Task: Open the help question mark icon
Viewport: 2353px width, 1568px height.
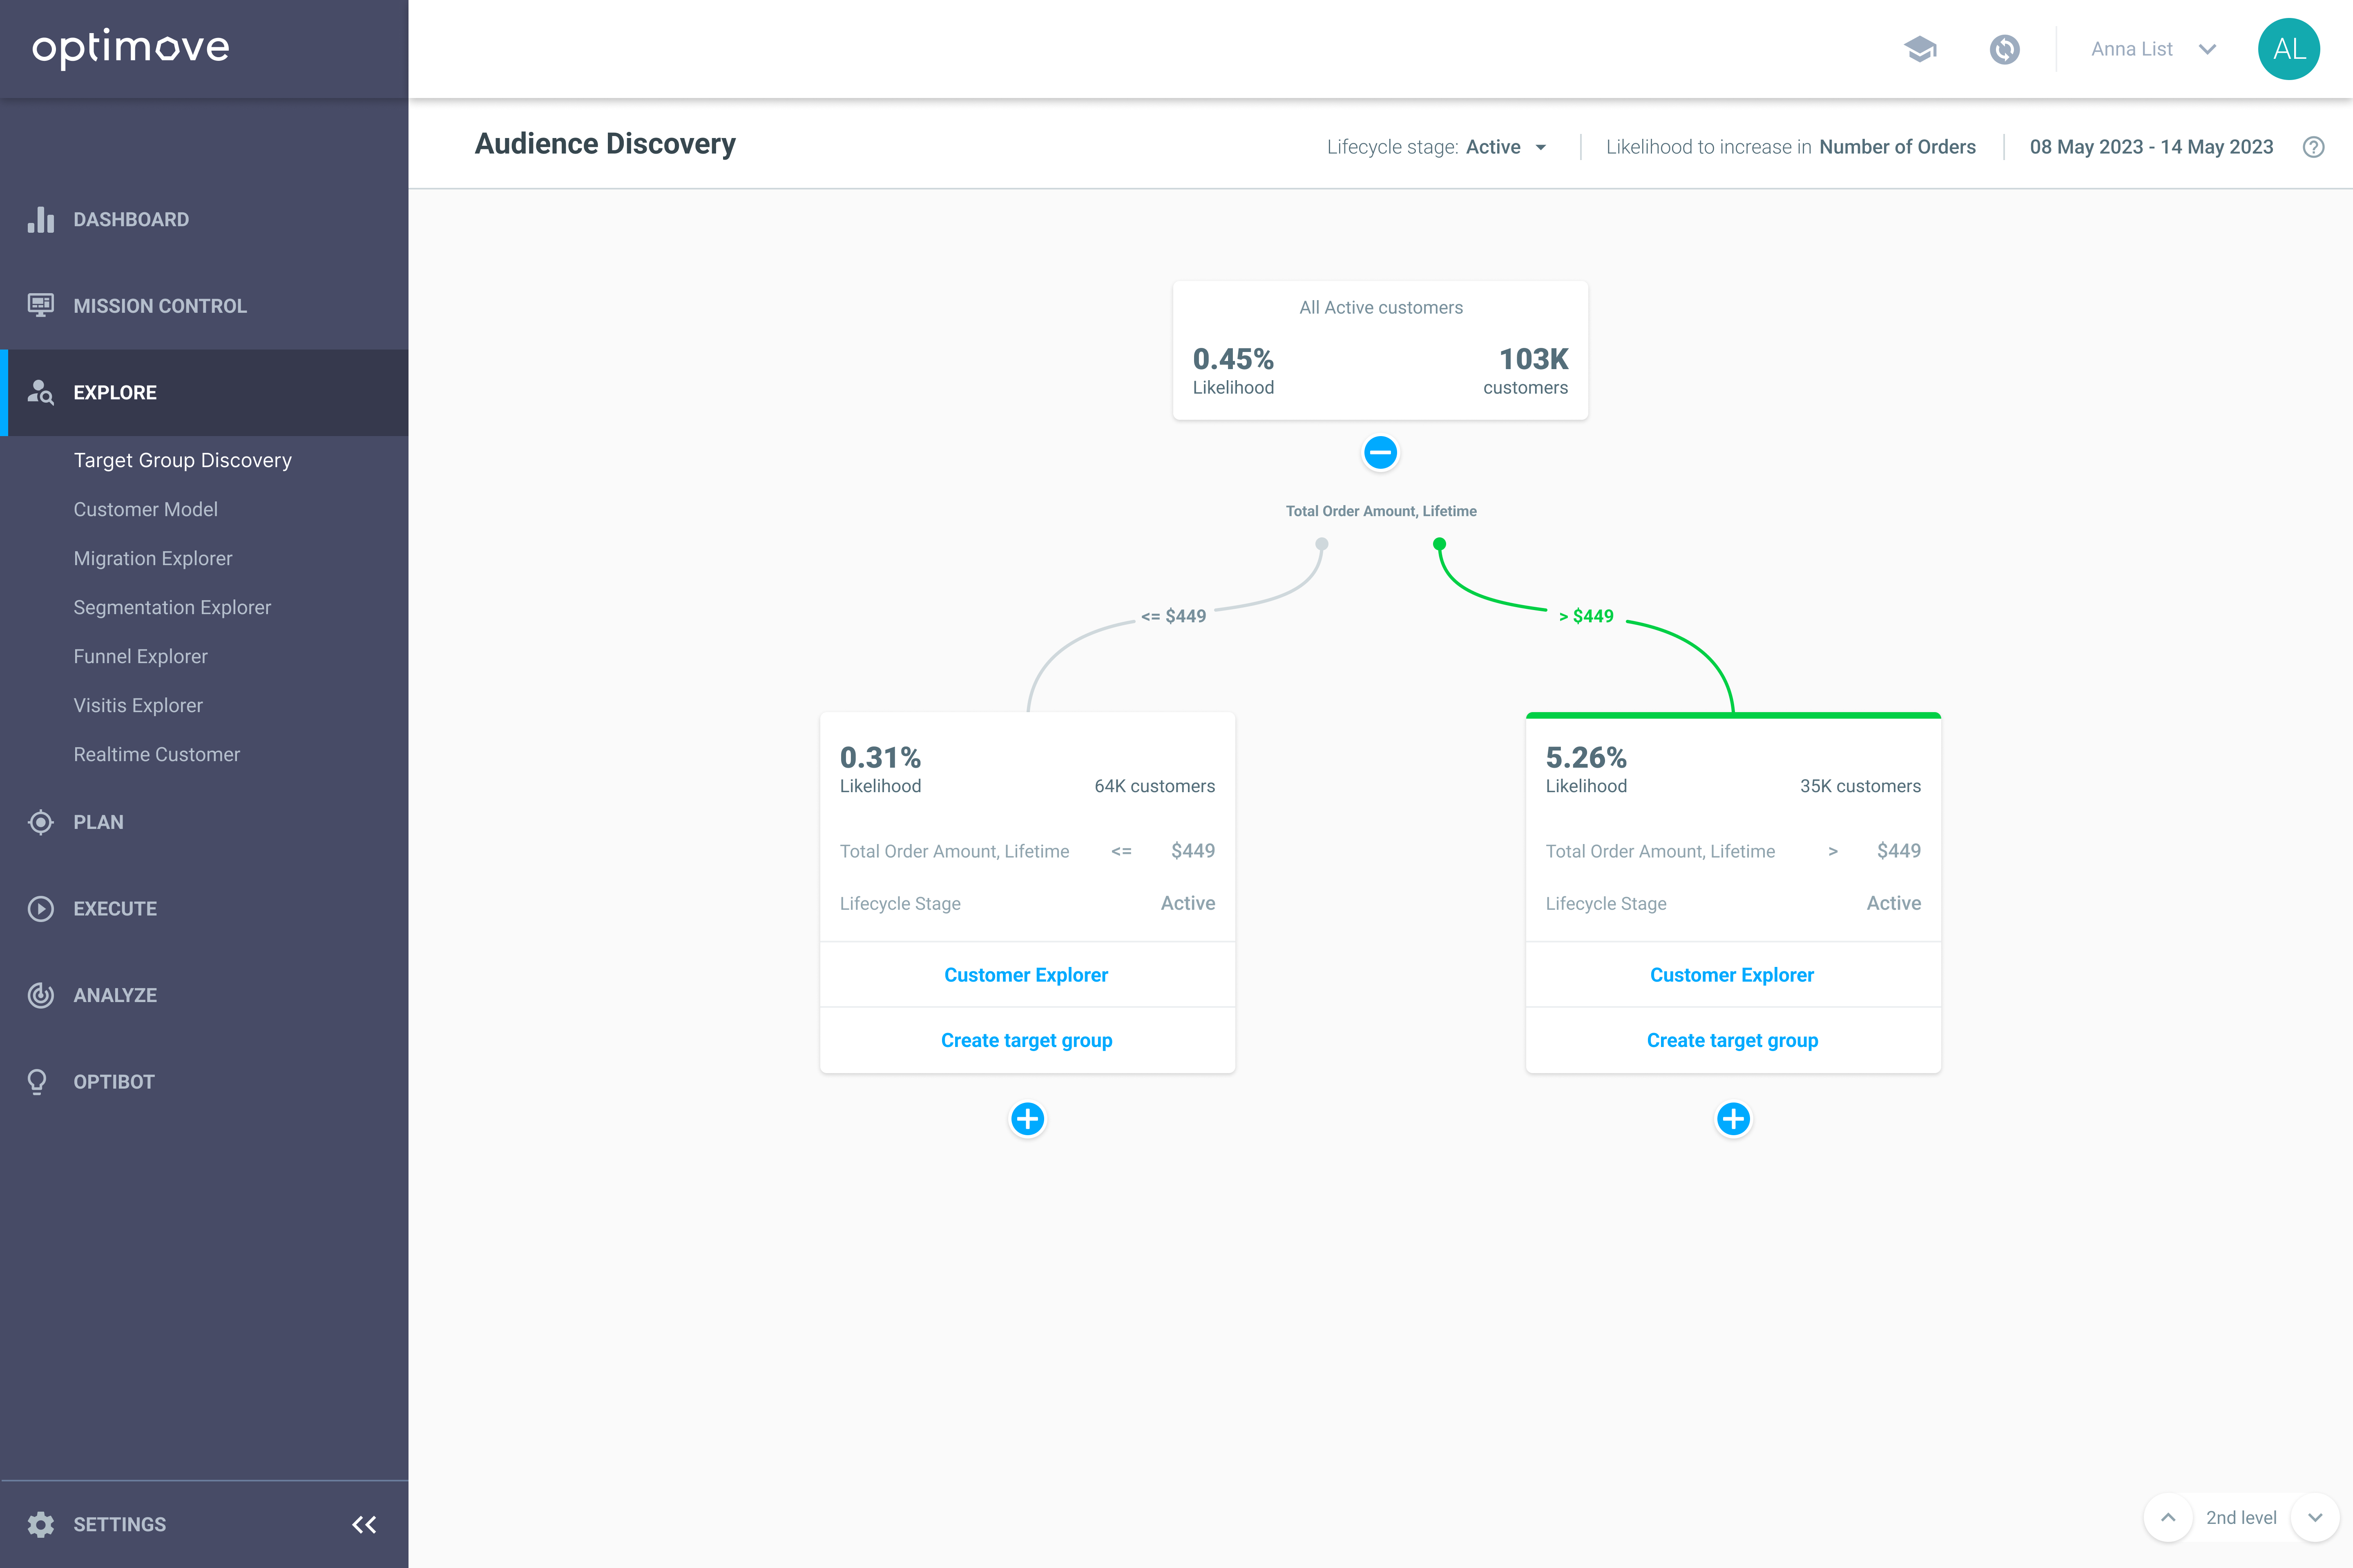Action: [x=2313, y=147]
